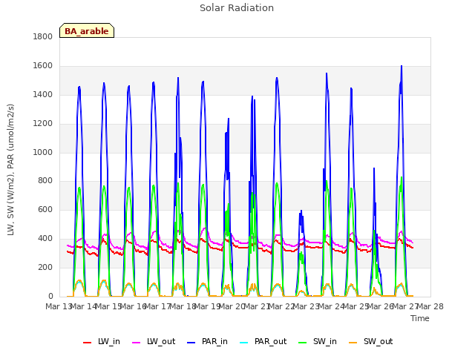Screen dimensions: 475x356
Task: Toggle the LW_in legend entry
Action: [x=102, y=342]
